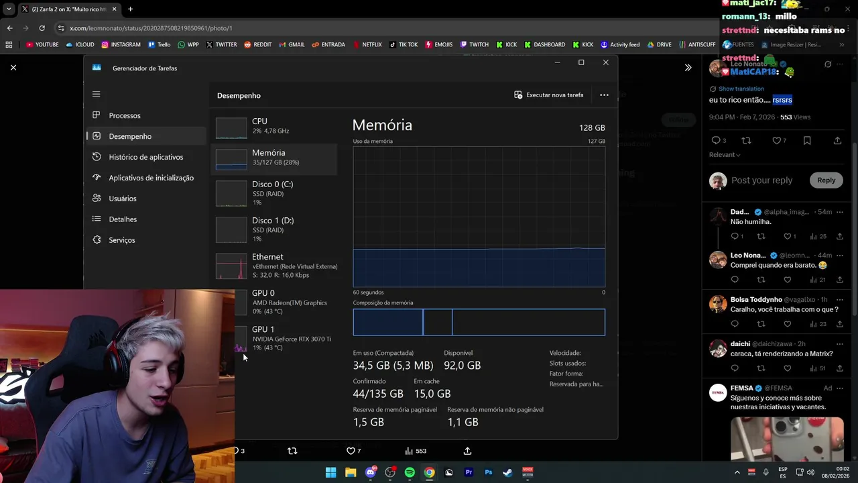Collapse the reply sidebar with double-chevron icon

pos(688,68)
